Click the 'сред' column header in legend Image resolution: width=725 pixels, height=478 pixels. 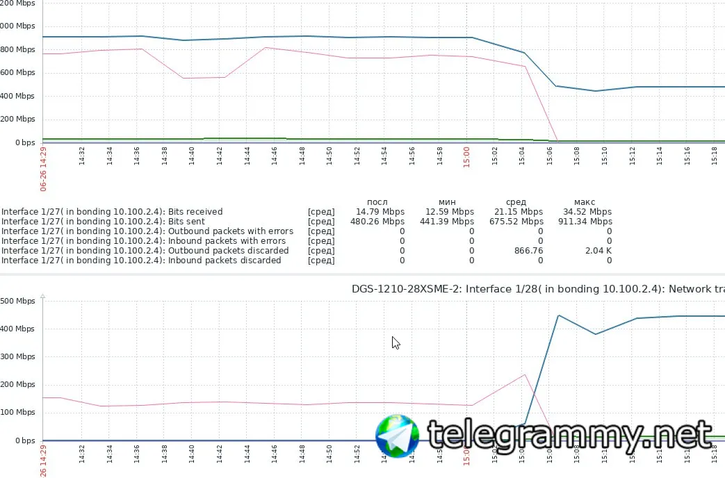tap(516, 202)
